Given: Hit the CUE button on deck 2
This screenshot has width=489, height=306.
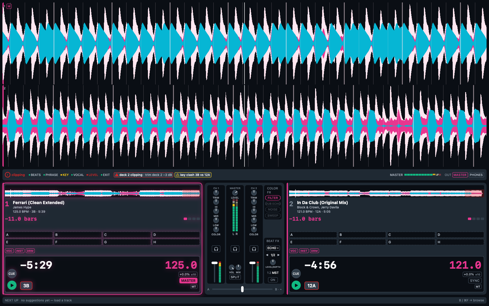Looking at the screenshot, I should (x=296, y=274).
